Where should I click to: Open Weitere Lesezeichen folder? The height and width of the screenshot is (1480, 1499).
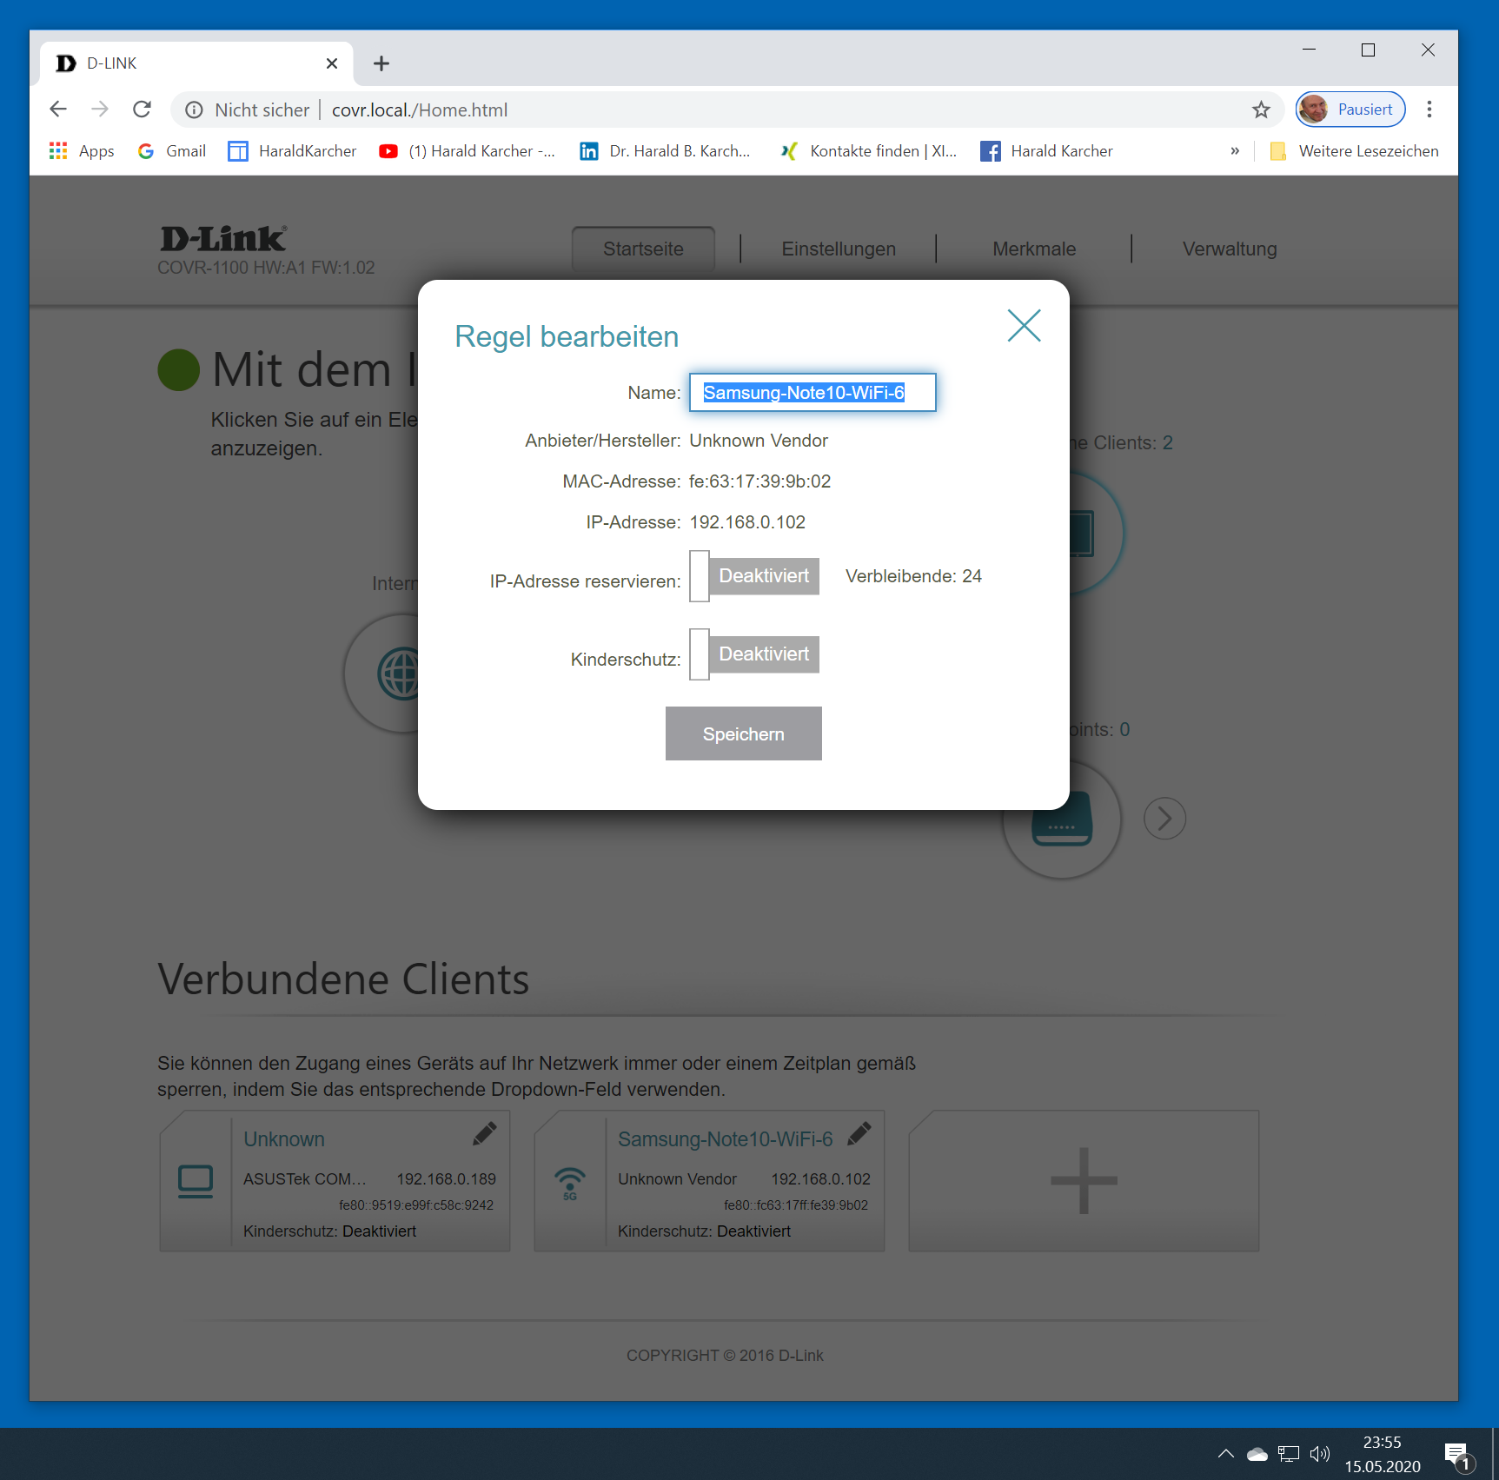click(1354, 151)
